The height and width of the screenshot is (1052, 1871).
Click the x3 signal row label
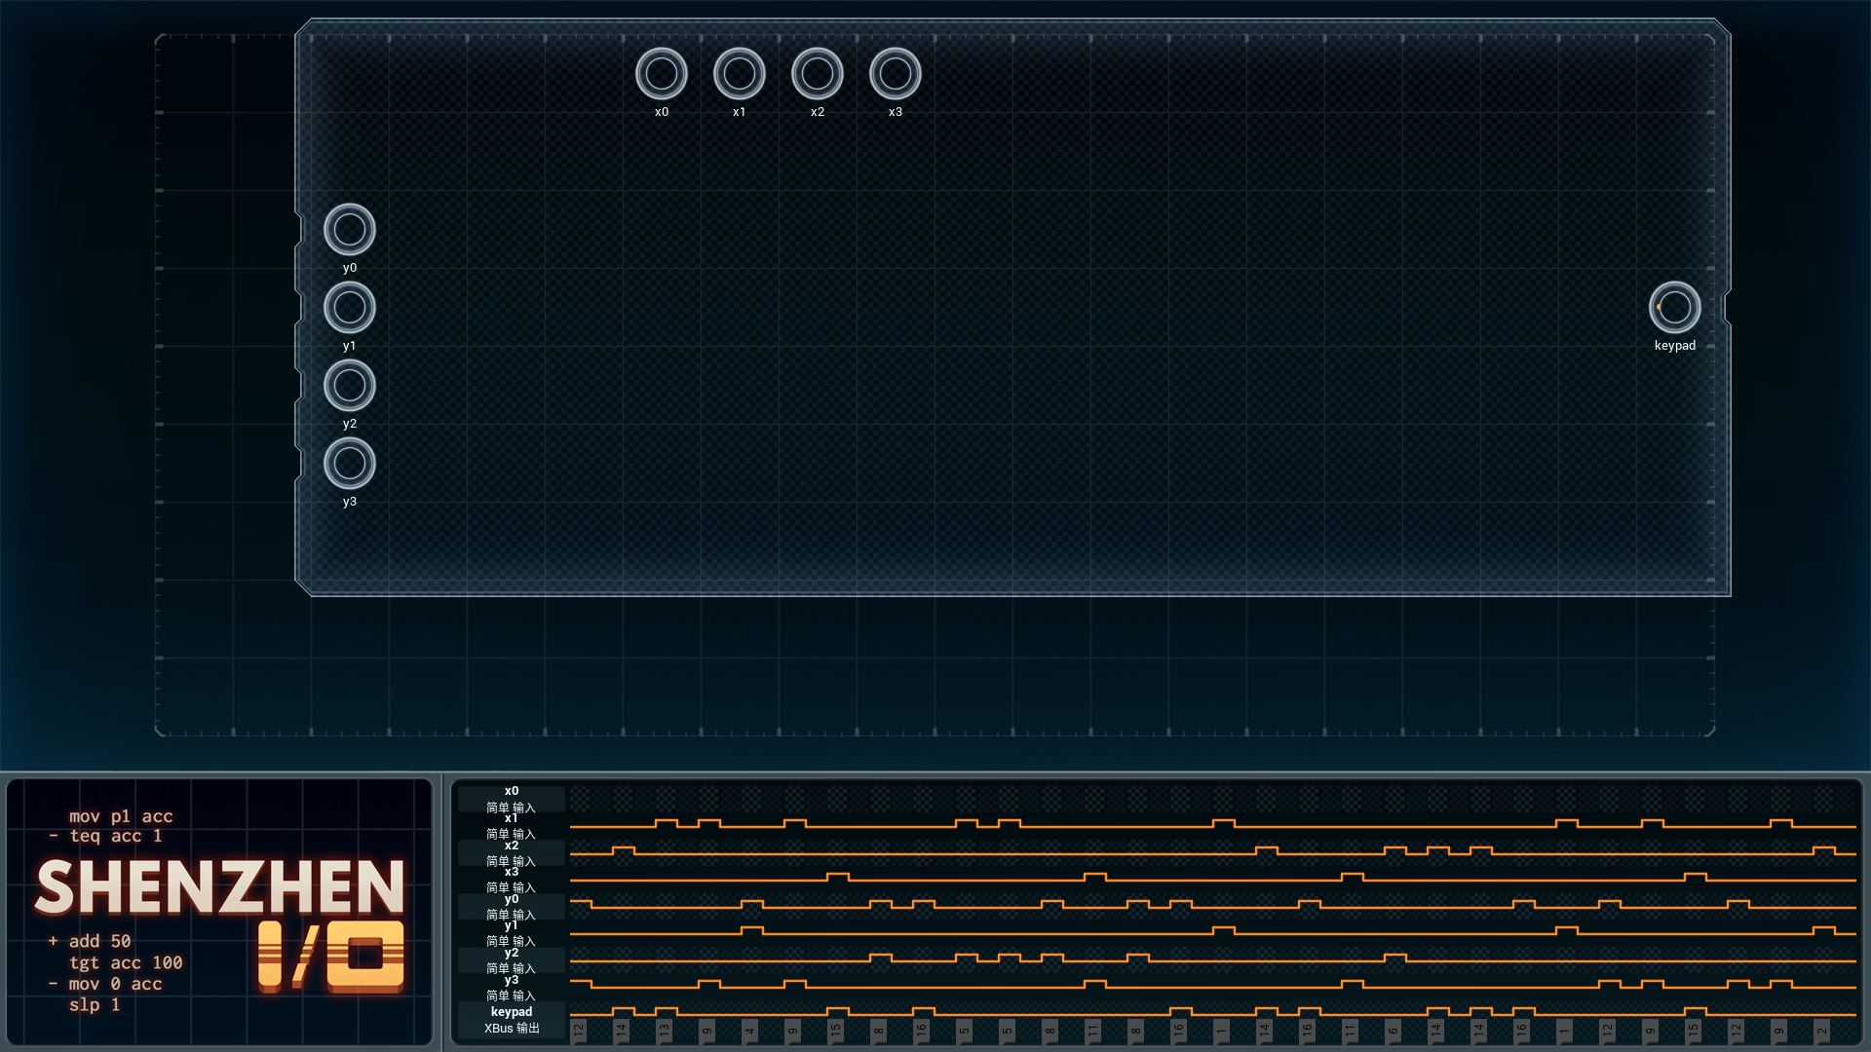coord(512,880)
